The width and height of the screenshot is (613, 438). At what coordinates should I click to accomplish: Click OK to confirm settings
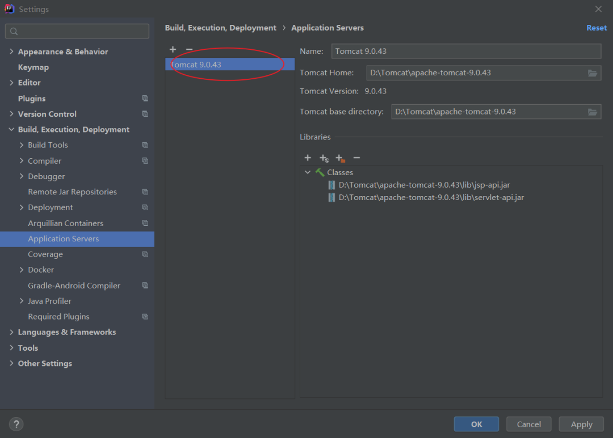point(476,424)
